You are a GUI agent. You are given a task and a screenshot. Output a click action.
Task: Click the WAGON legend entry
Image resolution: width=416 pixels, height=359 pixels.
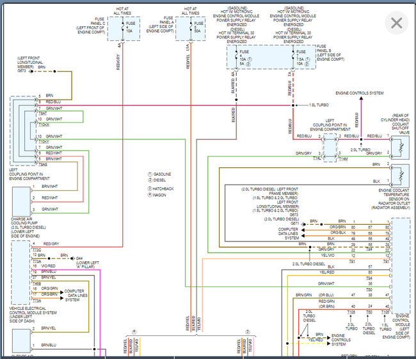coord(157,195)
